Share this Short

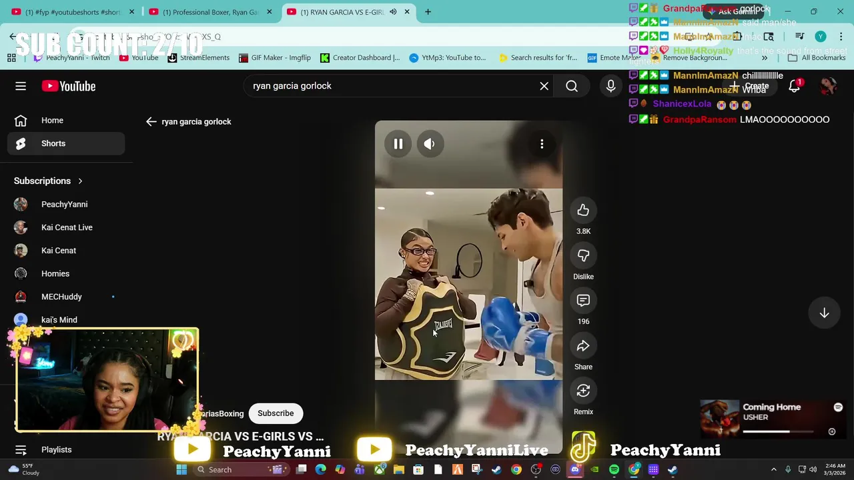coord(583,346)
